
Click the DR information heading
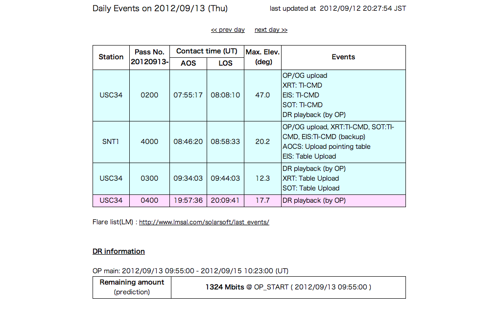pos(119,251)
